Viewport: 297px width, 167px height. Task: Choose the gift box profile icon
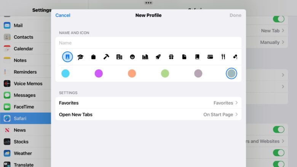coord(171,57)
